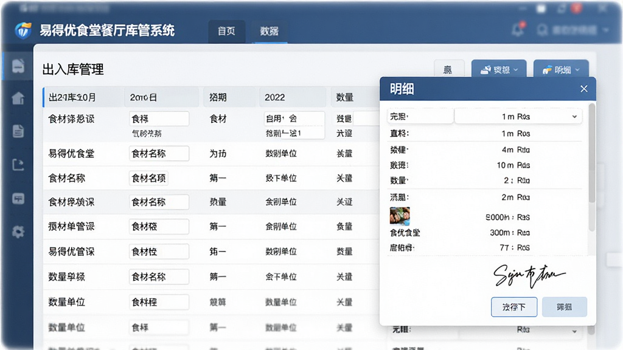
Task: Click the export arrow icon in sidebar
Action: tap(18, 164)
